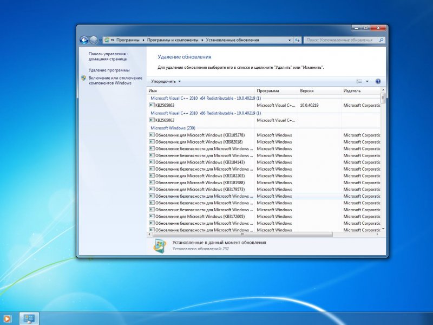Viewport: 433px width, 325px height.
Task: Click the horizontal scrollbar right arrow
Action: click(377, 235)
